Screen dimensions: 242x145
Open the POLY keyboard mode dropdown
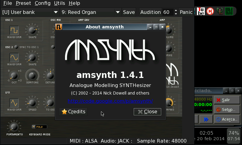pyautogui.click(x=39, y=127)
